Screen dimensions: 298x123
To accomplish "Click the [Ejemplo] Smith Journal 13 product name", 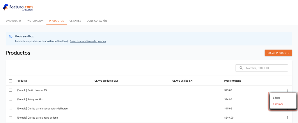I will coord(32,90).
